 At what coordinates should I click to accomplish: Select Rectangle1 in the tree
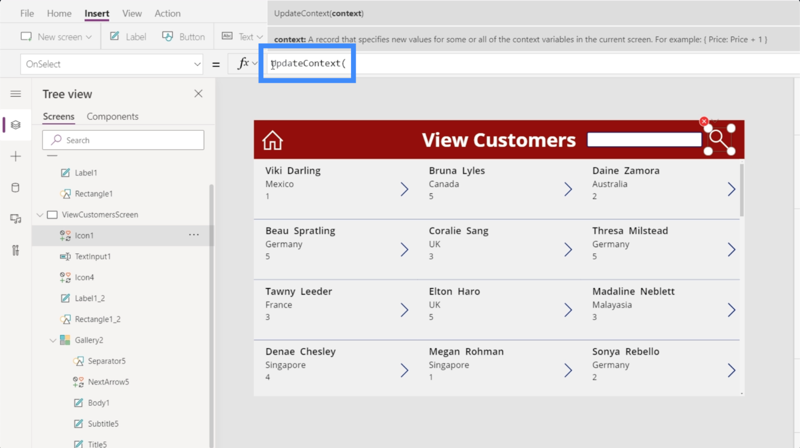pyautogui.click(x=93, y=194)
